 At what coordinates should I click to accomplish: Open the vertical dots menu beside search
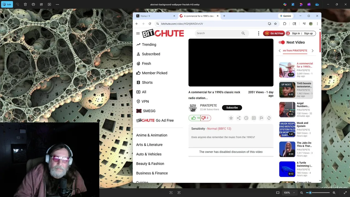tap(258, 33)
